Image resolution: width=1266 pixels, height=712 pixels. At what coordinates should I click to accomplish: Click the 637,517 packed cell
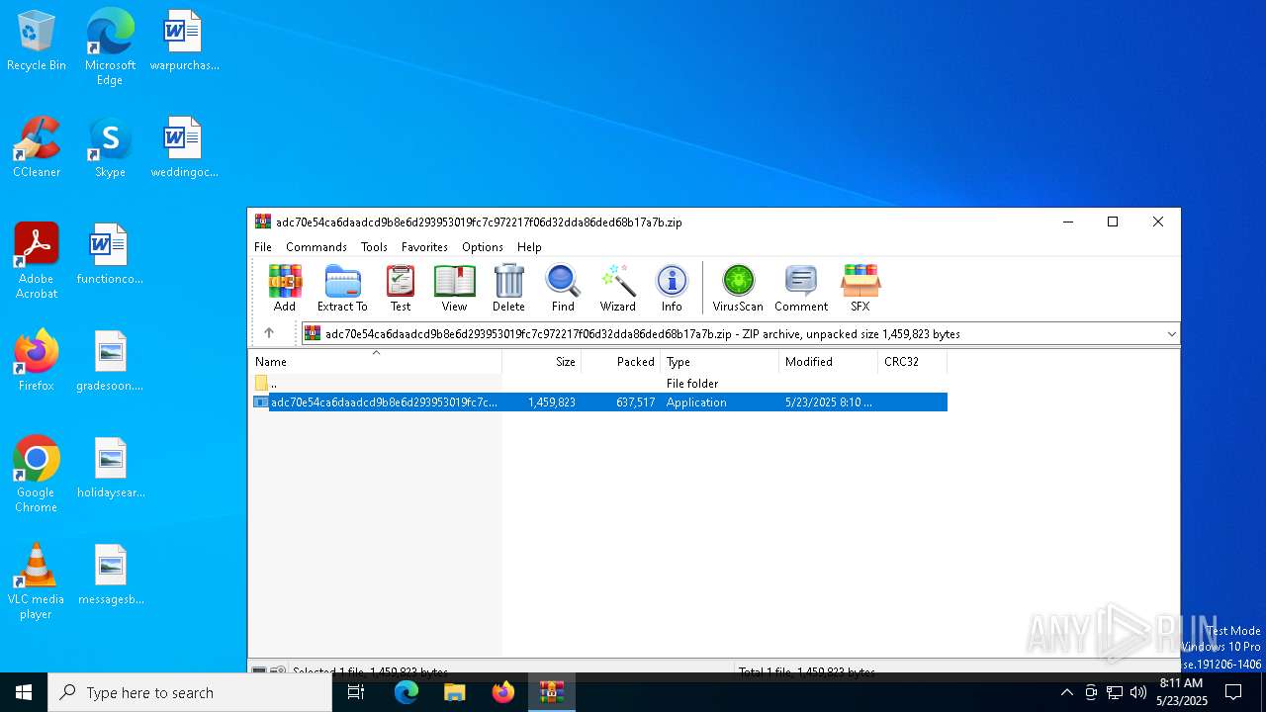tap(635, 402)
